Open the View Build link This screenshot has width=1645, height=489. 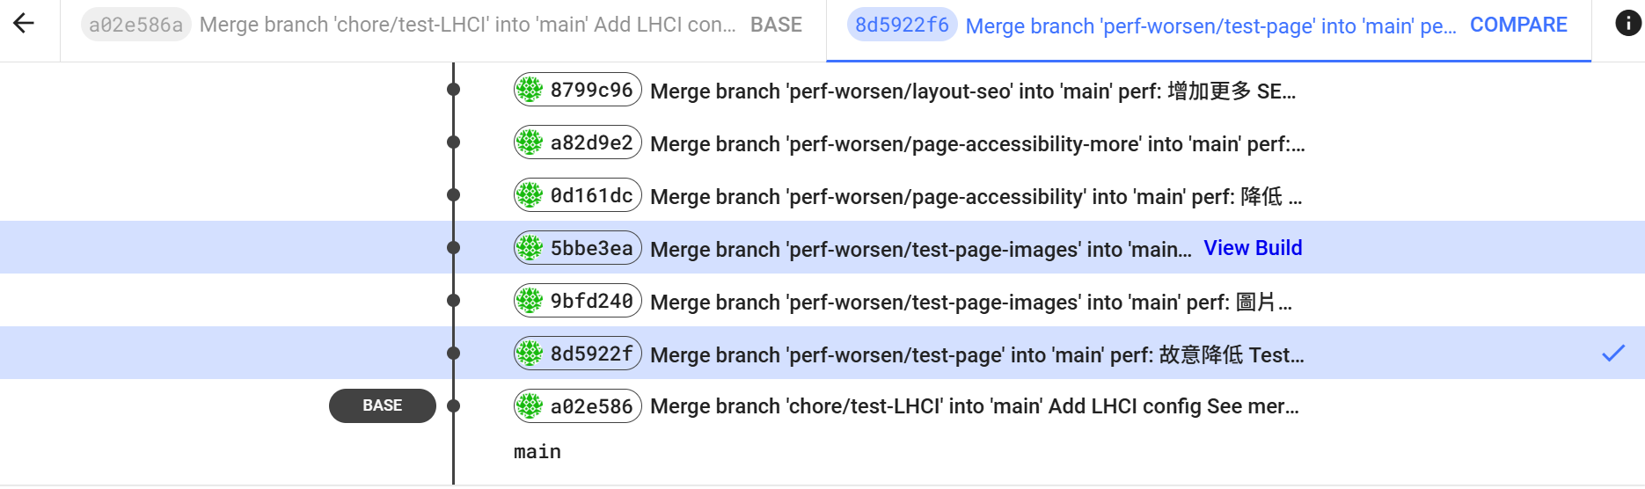(1253, 248)
